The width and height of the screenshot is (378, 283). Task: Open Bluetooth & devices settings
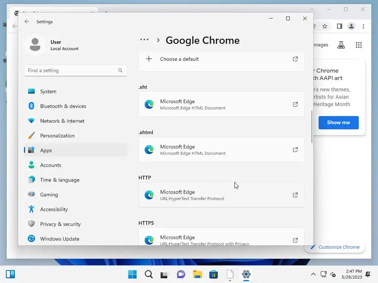pyautogui.click(x=75, y=106)
